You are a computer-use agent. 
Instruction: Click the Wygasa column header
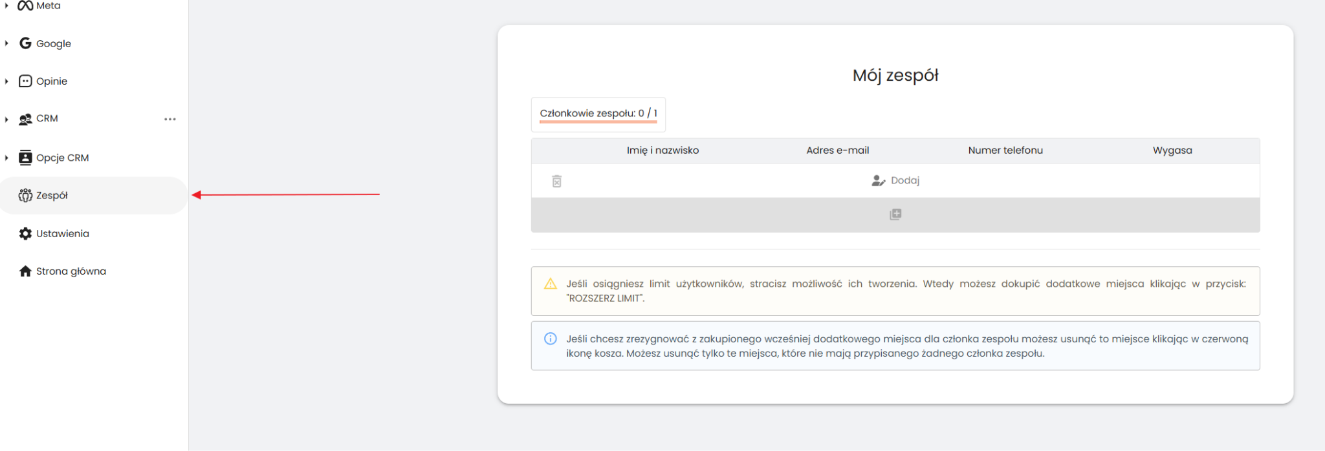(1172, 151)
